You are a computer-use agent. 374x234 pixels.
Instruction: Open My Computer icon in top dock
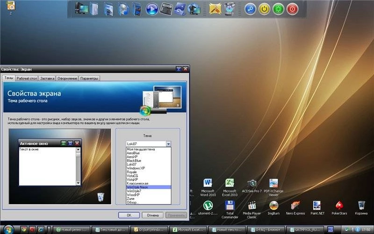click(81, 8)
